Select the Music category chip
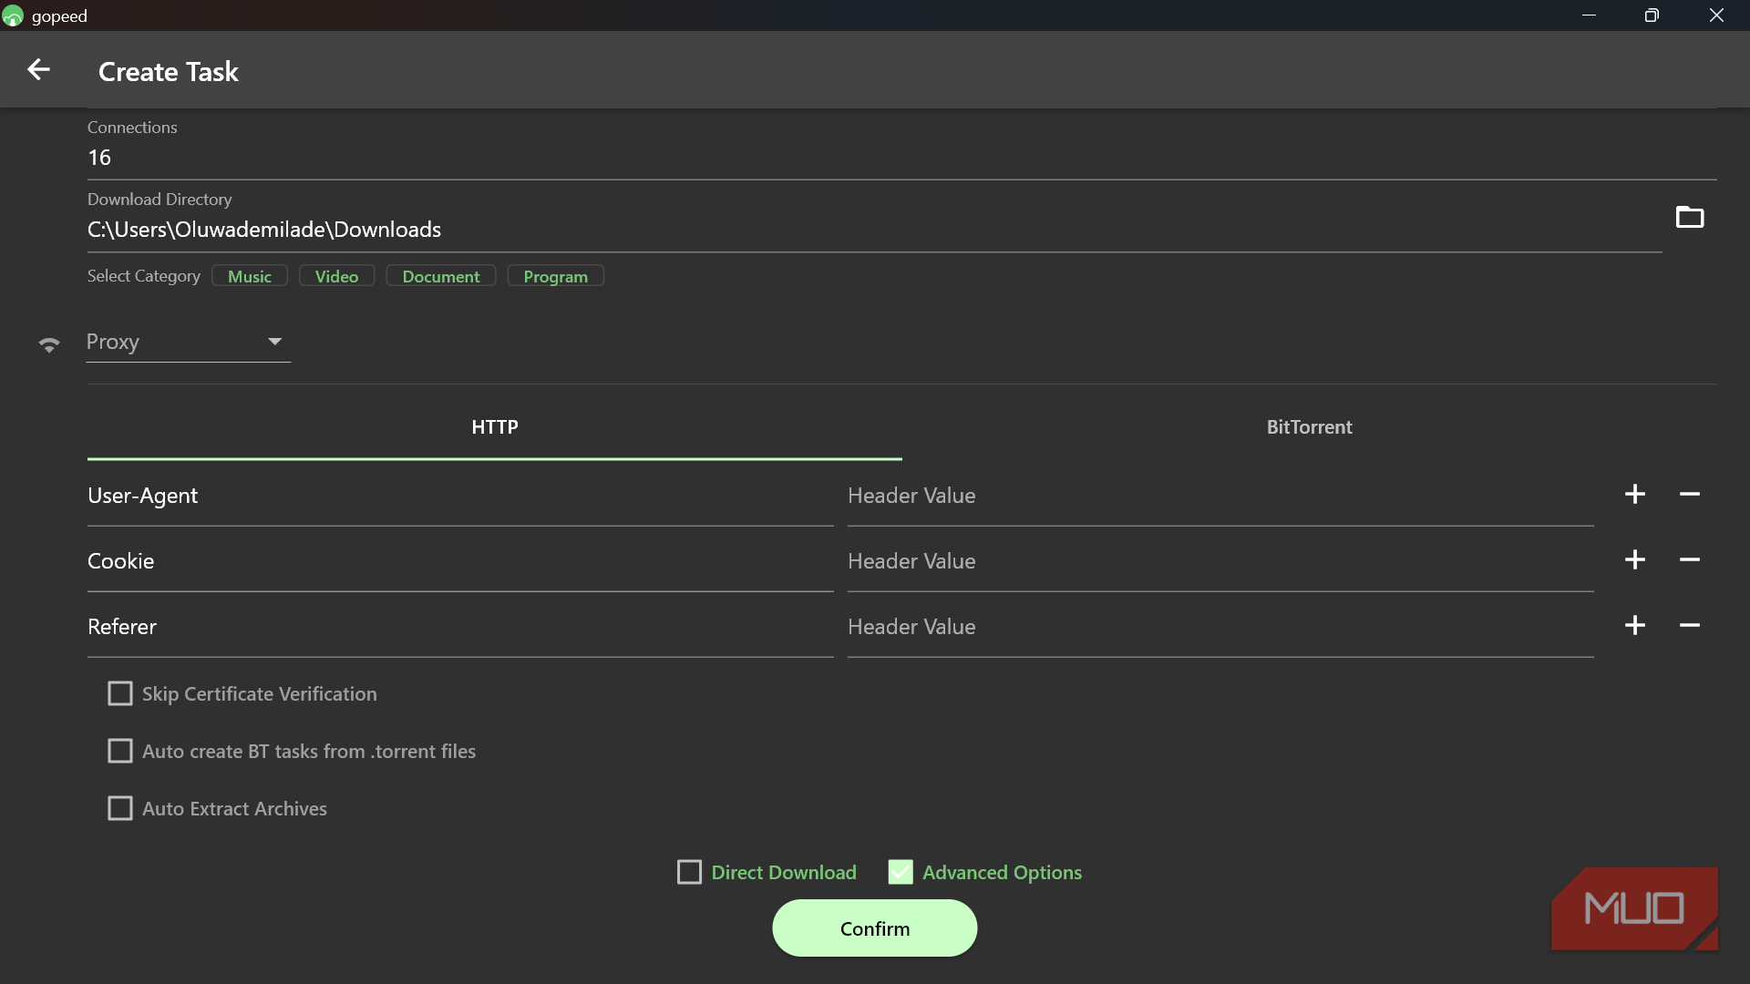1750x984 pixels. (x=250, y=276)
